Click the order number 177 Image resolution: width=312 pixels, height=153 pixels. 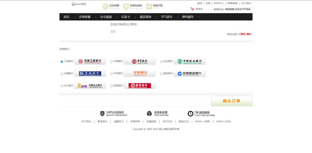coord(113,32)
